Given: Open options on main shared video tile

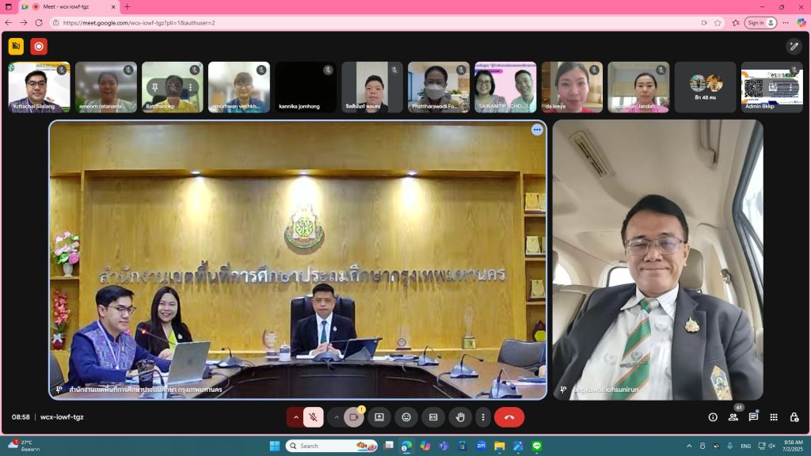Looking at the screenshot, I should pyautogui.click(x=537, y=130).
